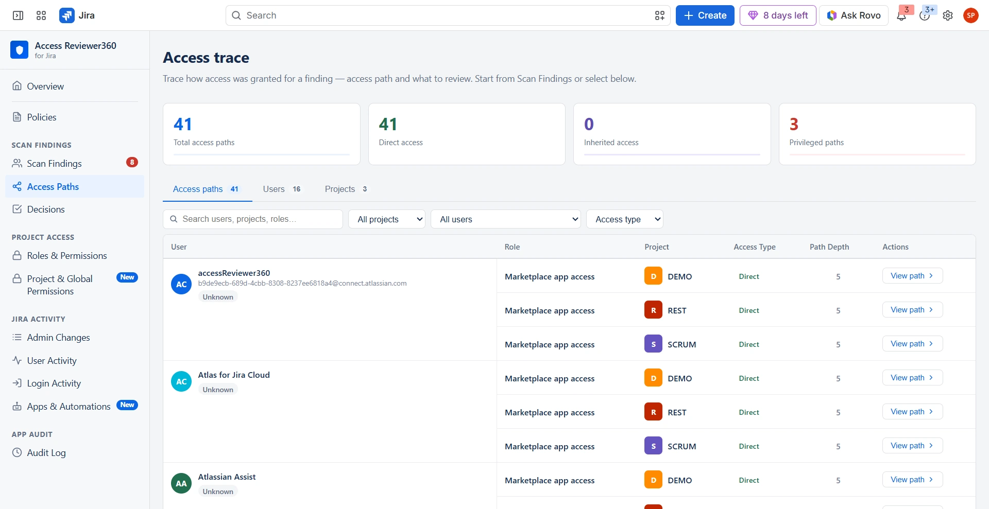Click the Apps & Automations robot icon

(17, 406)
